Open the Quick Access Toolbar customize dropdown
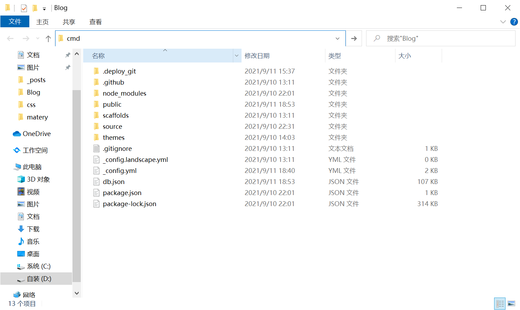 point(44,9)
